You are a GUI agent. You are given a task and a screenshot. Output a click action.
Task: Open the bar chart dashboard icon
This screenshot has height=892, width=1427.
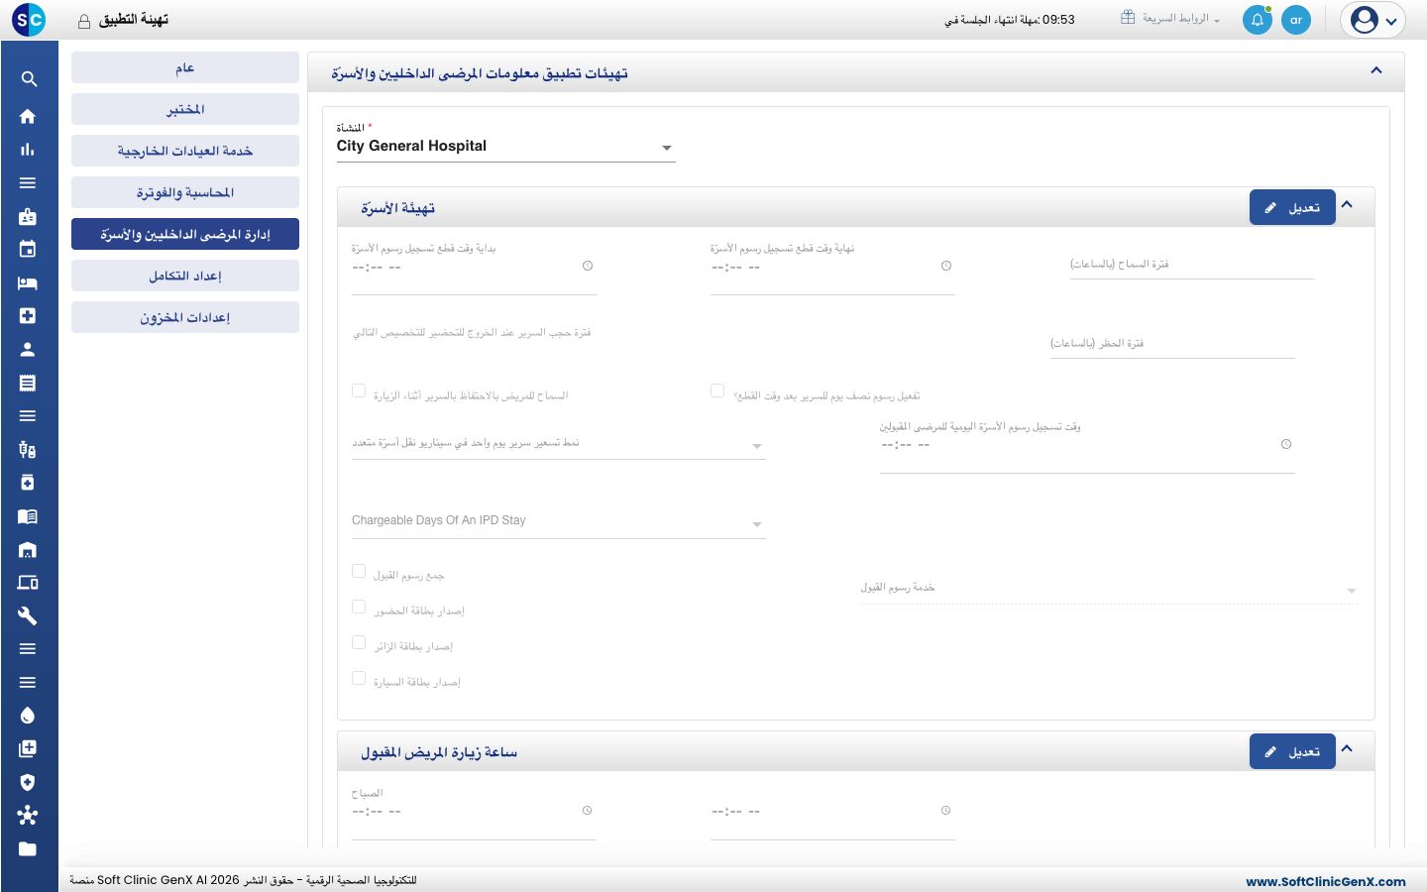(28, 150)
